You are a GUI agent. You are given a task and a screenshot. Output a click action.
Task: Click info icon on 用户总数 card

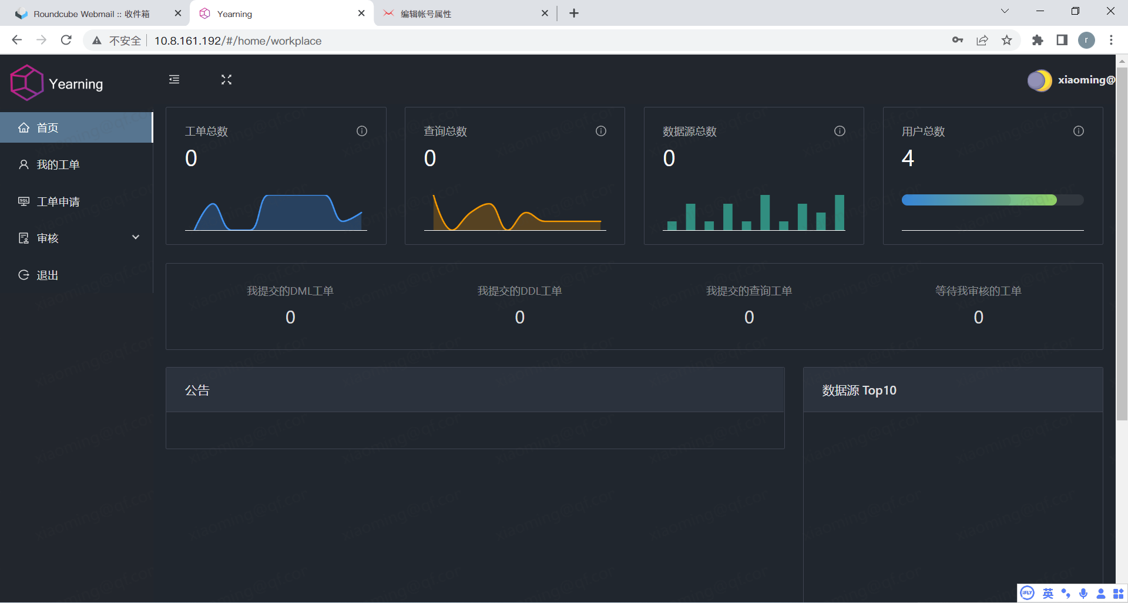[x=1079, y=131]
